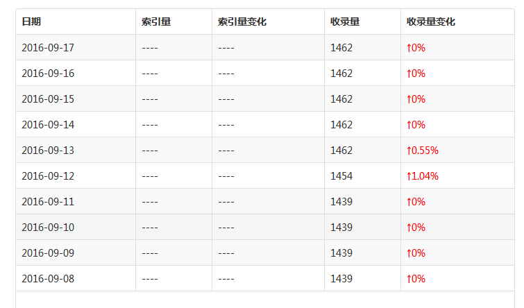Click the 收录量 column header
Screen dimensions: 524x308
[x=345, y=22]
